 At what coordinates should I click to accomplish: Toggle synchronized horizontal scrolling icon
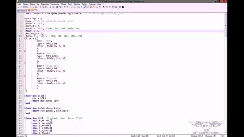click(75, 7)
